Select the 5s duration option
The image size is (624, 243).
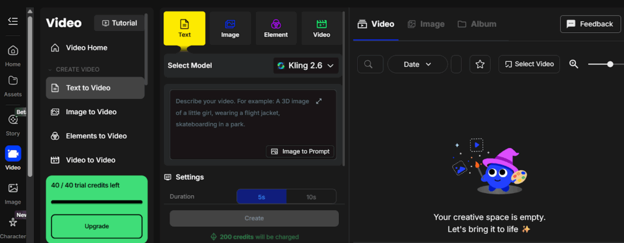[x=261, y=197]
